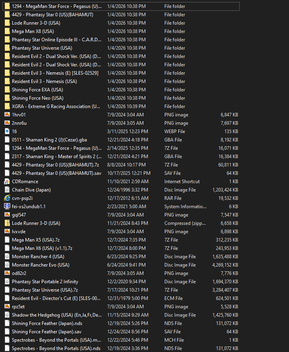Click the PNG image icon for 1hrv01
This screenshot has width=289, height=352.
coord(7,114)
